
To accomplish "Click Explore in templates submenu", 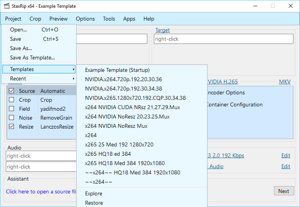I will (142, 194).
